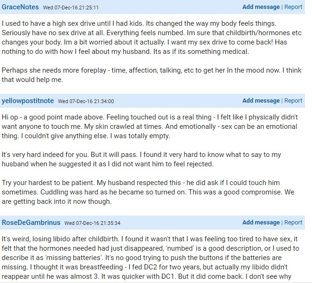Click Add message in GraceNotes post
This screenshot has height=283, width=312.
click(x=261, y=7)
